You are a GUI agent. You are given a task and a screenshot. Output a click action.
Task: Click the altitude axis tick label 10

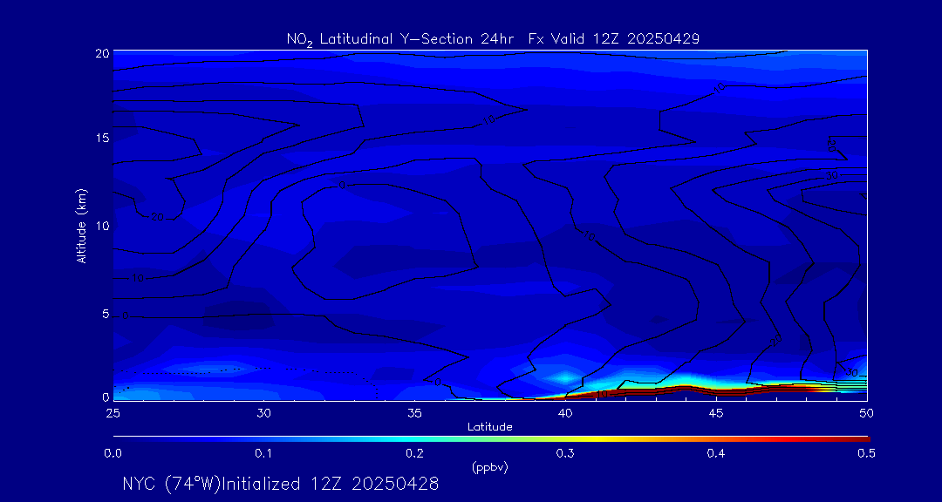101,226
